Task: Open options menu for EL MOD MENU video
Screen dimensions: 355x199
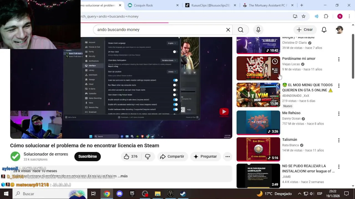Action: click(x=339, y=86)
